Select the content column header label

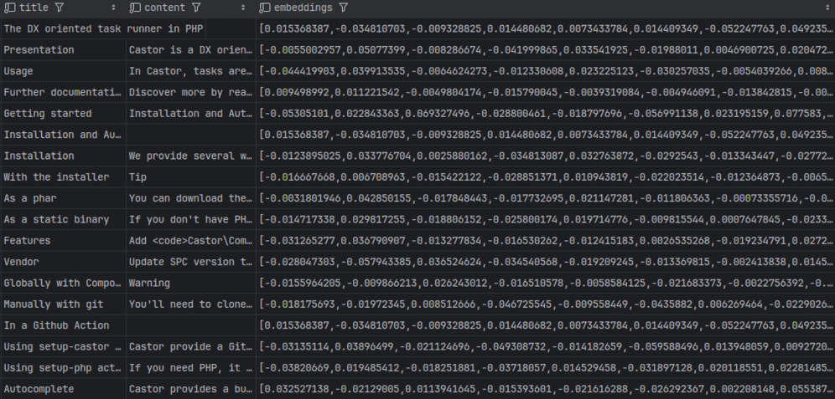(x=164, y=8)
